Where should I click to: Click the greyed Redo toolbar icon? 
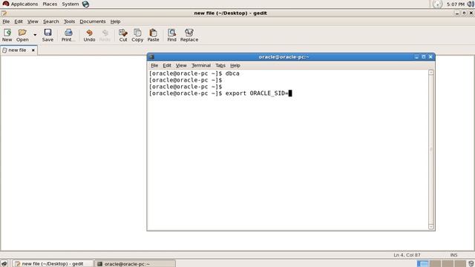tap(105, 36)
